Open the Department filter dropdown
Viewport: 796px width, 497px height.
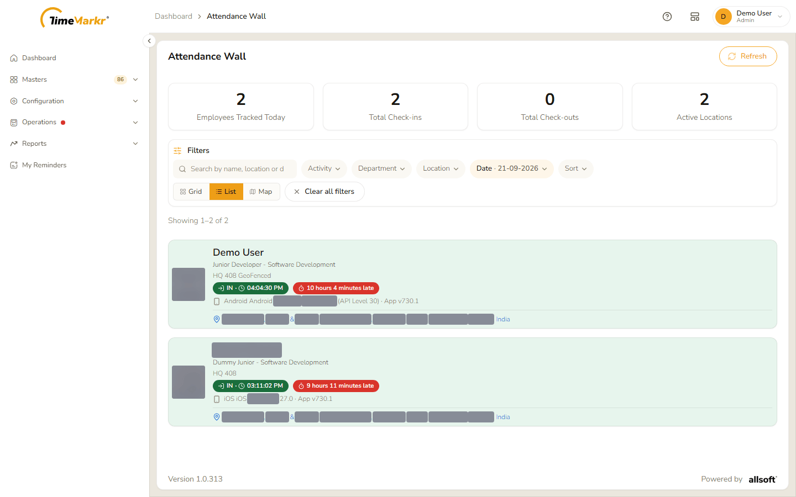point(381,169)
